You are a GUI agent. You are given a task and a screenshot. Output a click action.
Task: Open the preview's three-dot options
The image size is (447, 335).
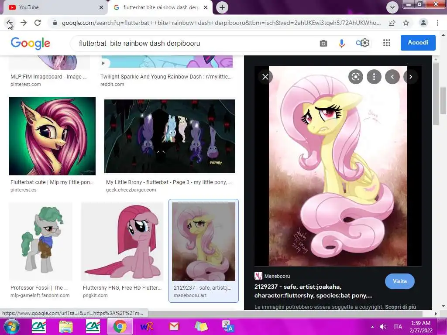pos(374,77)
